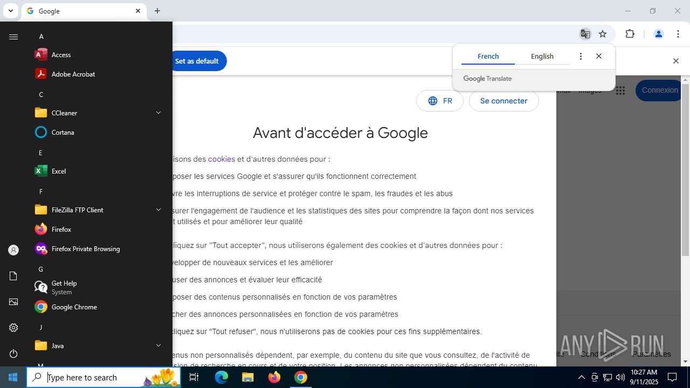690x388 pixels.
Task: Select the French tab in Translate popup
Action: [x=488, y=56]
